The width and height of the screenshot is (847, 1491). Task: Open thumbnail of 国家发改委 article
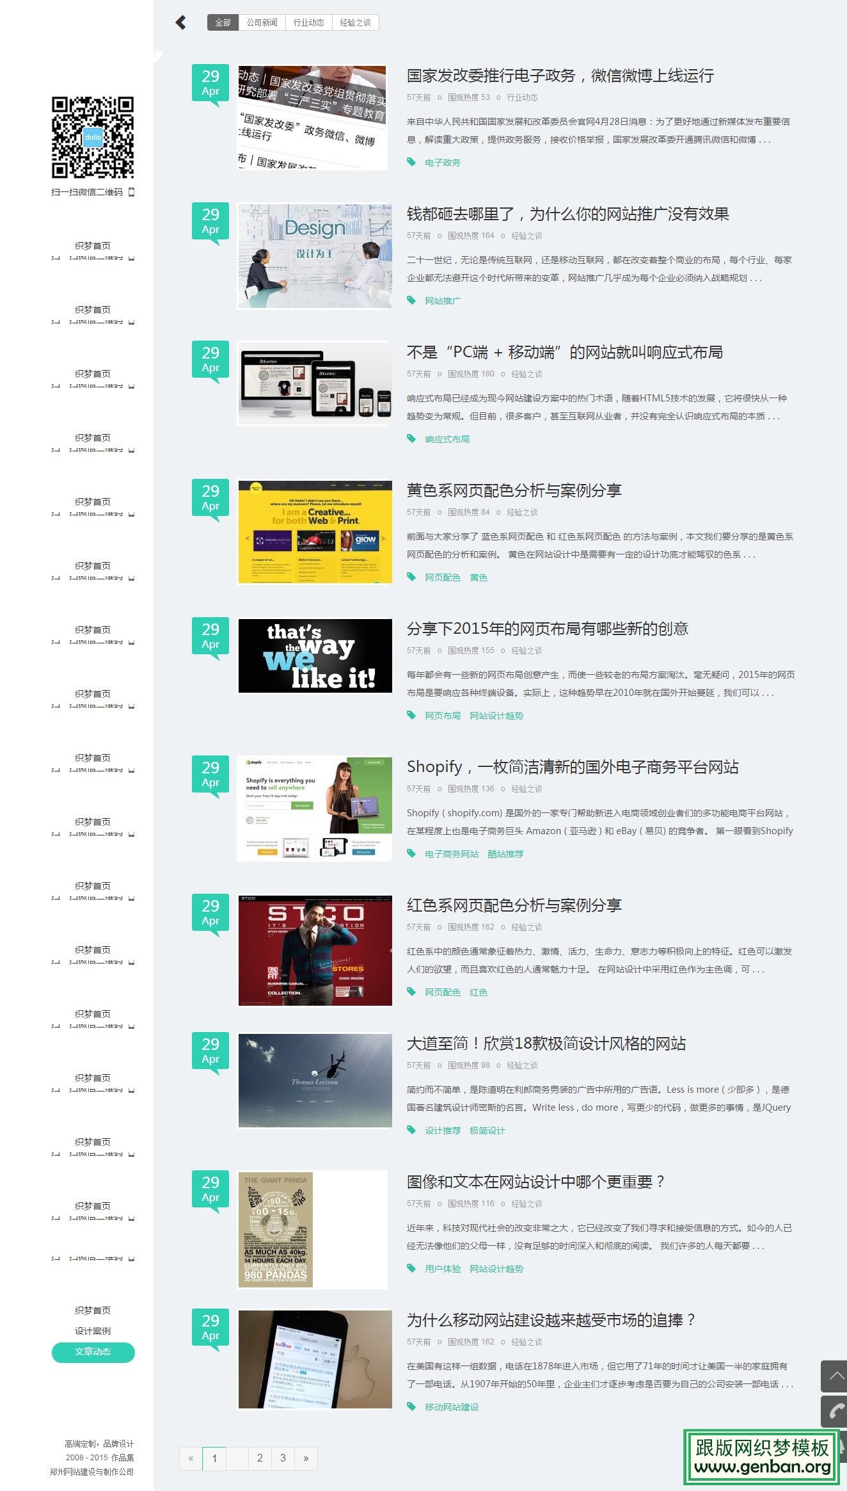point(312,117)
